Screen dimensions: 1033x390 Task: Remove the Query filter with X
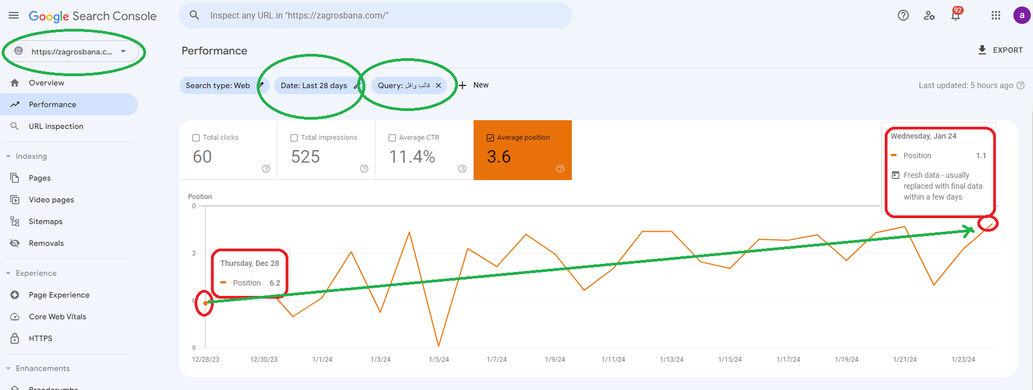click(x=438, y=85)
